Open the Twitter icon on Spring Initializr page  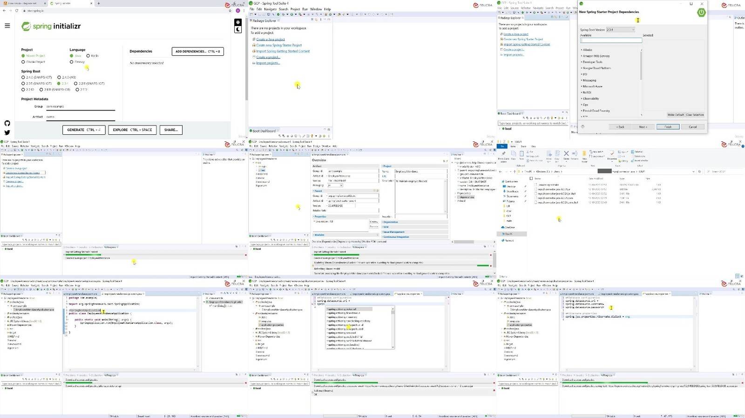[7, 133]
